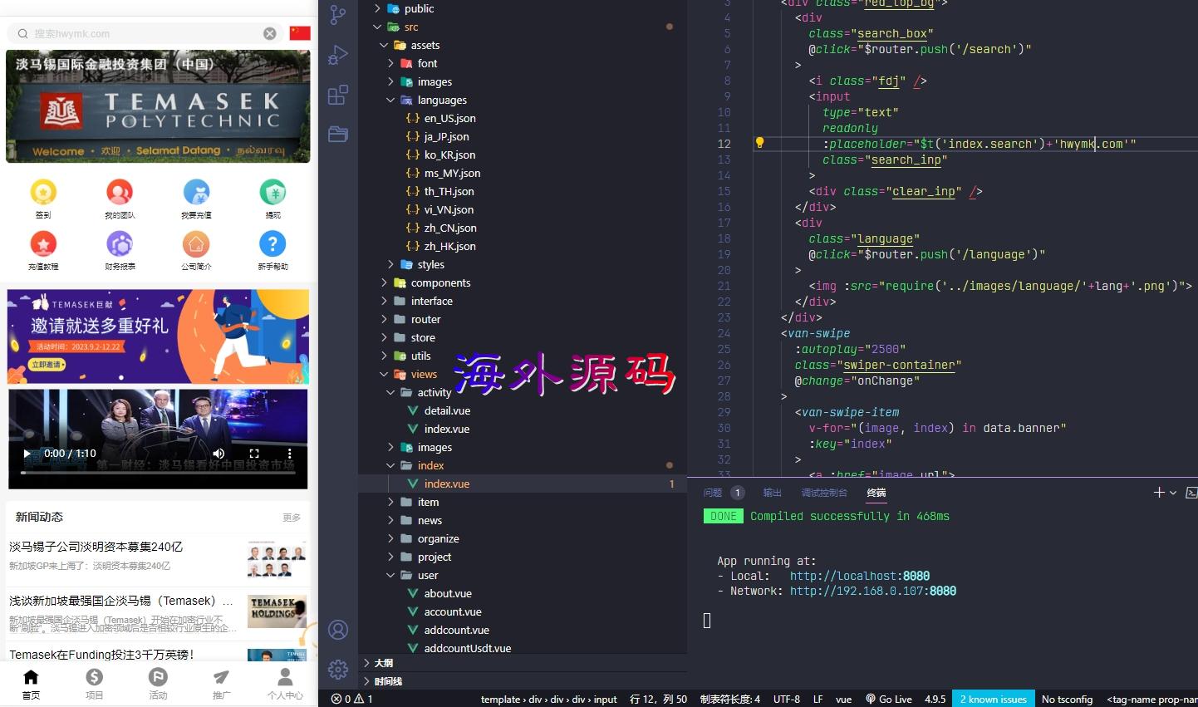
Task: Tap the 充值教程 tutorial icon
Action: point(43,244)
